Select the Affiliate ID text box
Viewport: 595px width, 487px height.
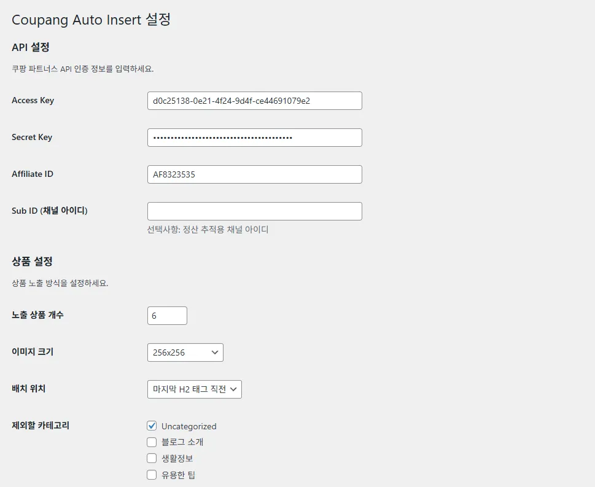[254, 174]
